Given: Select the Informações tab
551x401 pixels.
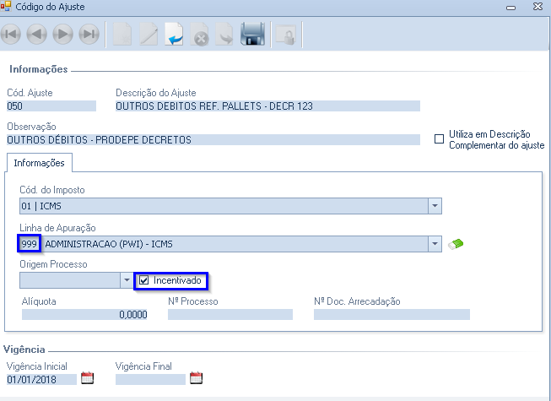Looking at the screenshot, I should [x=40, y=163].
